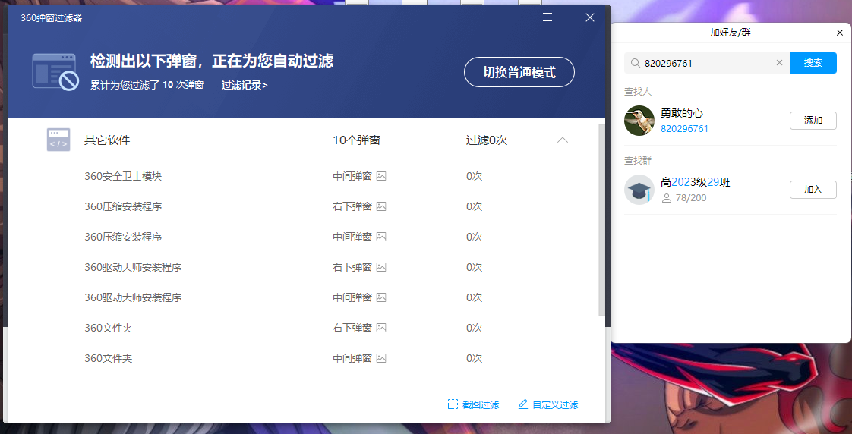
Task: Open the graduation cap avatar of 高2023级29班
Action: coord(639,190)
